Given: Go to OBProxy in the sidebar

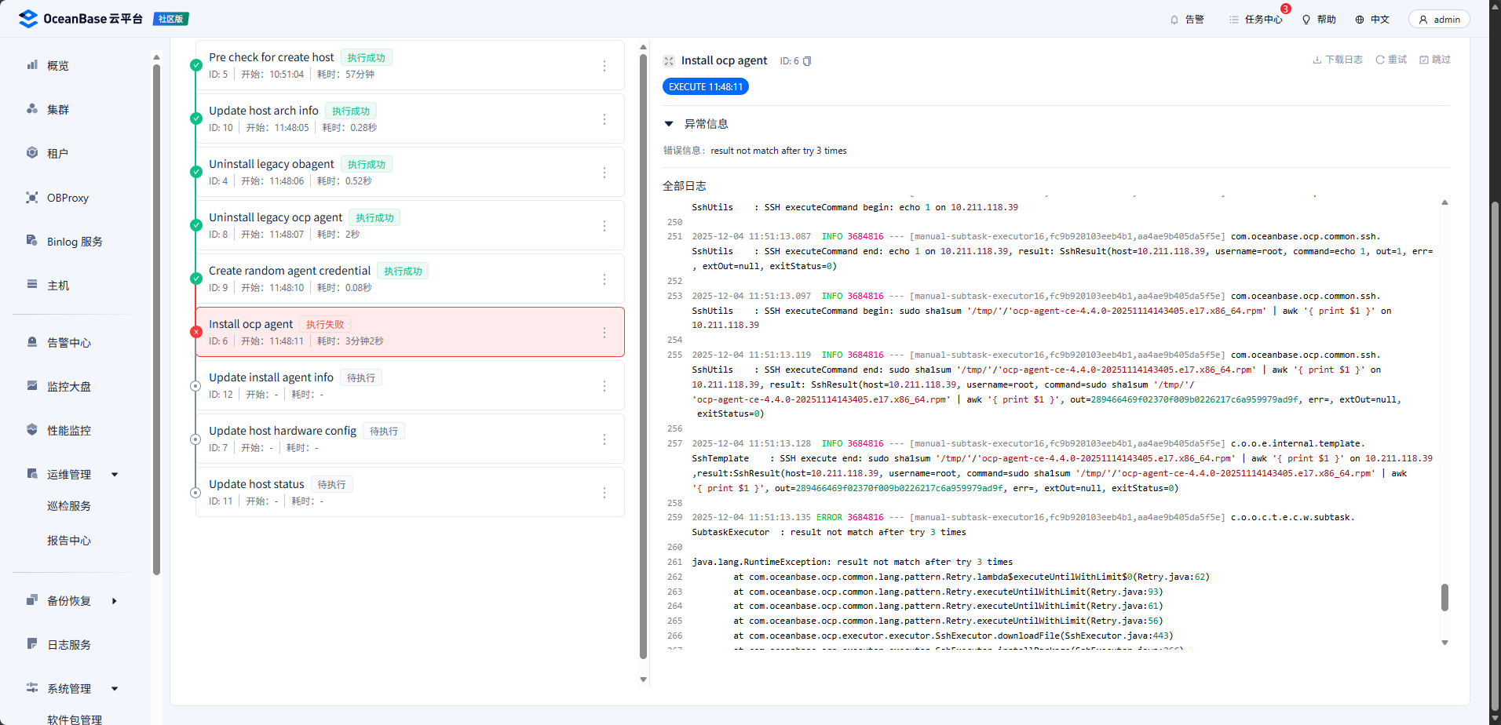Looking at the screenshot, I should (x=67, y=198).
